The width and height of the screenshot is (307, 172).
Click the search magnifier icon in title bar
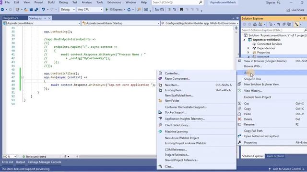(201, 2)
